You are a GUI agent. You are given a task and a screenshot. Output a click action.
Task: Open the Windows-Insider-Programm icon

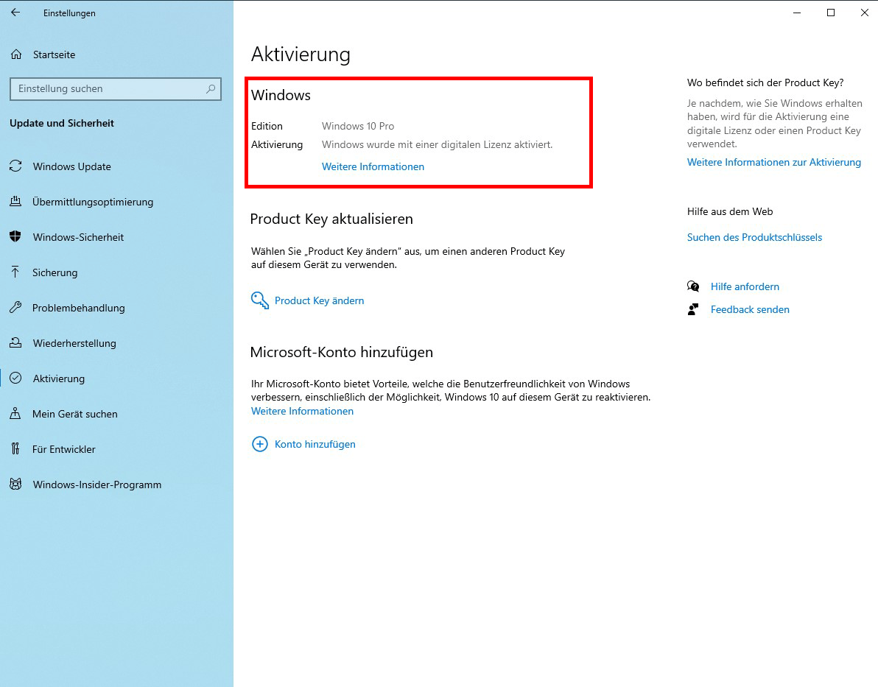click(x=15, y=484)
